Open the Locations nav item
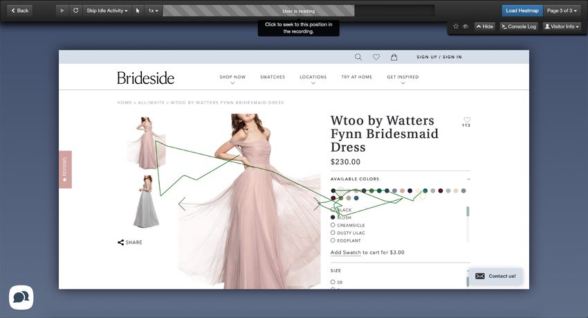The image size is (588, 318). pyautogui.click(x=313, y=77)
